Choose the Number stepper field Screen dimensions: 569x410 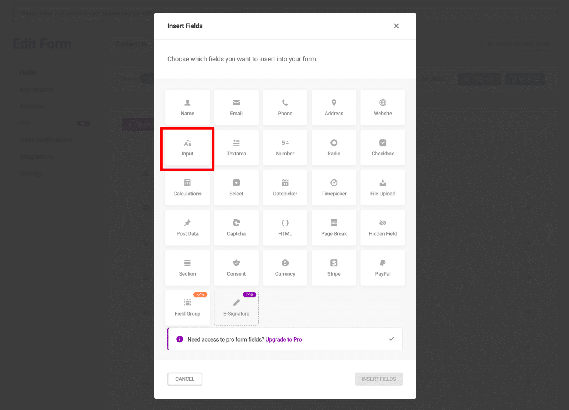[285, 147]
